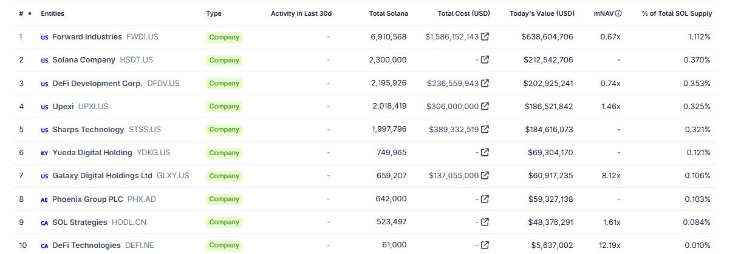Sort by Today's Value (USD) header
This screenshot has width=741, height=254.
pyautogui.click(x=542, y=13)
